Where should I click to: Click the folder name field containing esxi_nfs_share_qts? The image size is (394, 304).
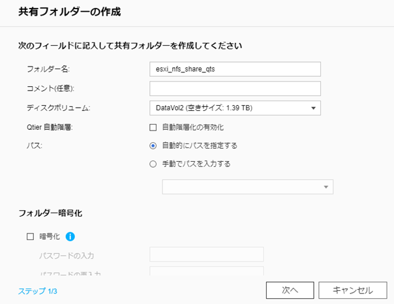[235, 69]
